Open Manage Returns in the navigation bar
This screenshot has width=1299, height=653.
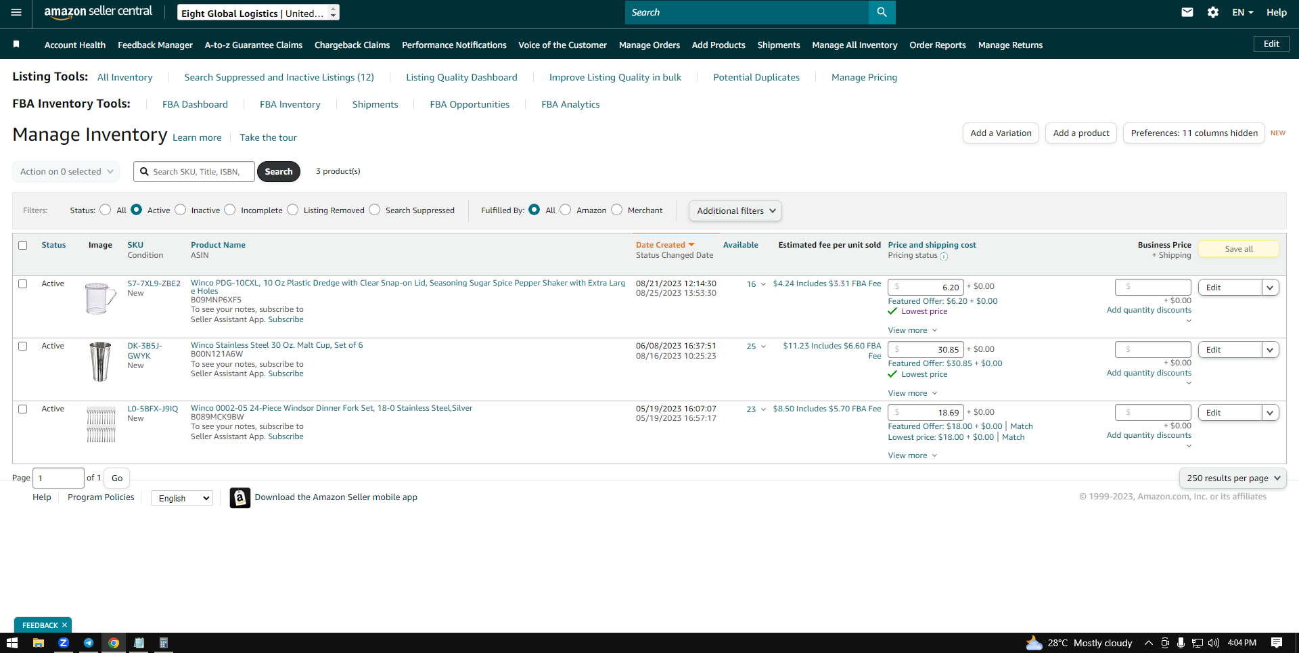(1010, 45)
